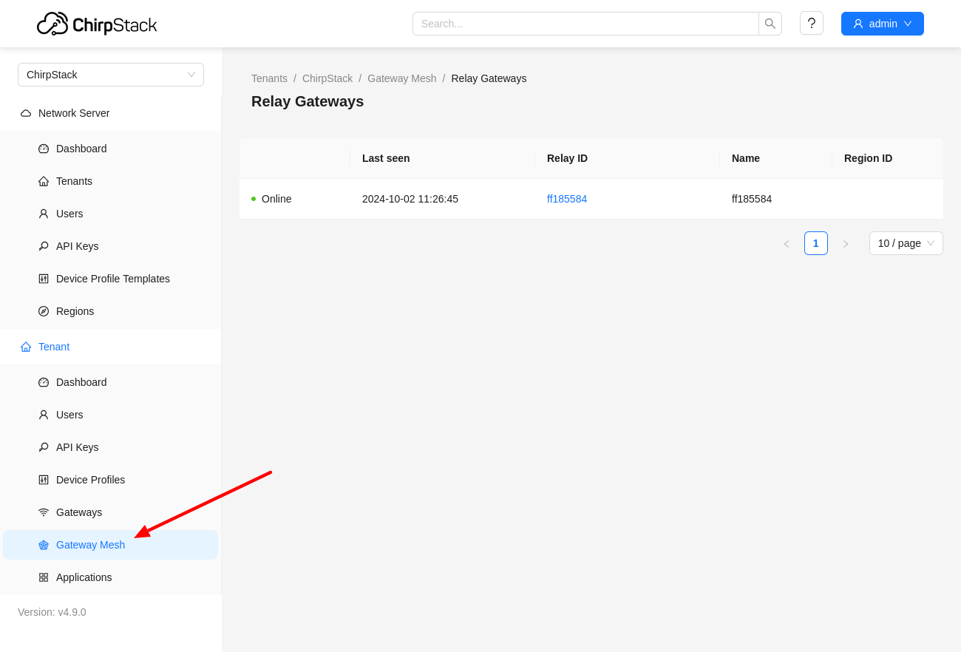961x652 pixels.
Task: Click the Gateway Mesh icon in the sidebar
Action: [x=44, y=545]
